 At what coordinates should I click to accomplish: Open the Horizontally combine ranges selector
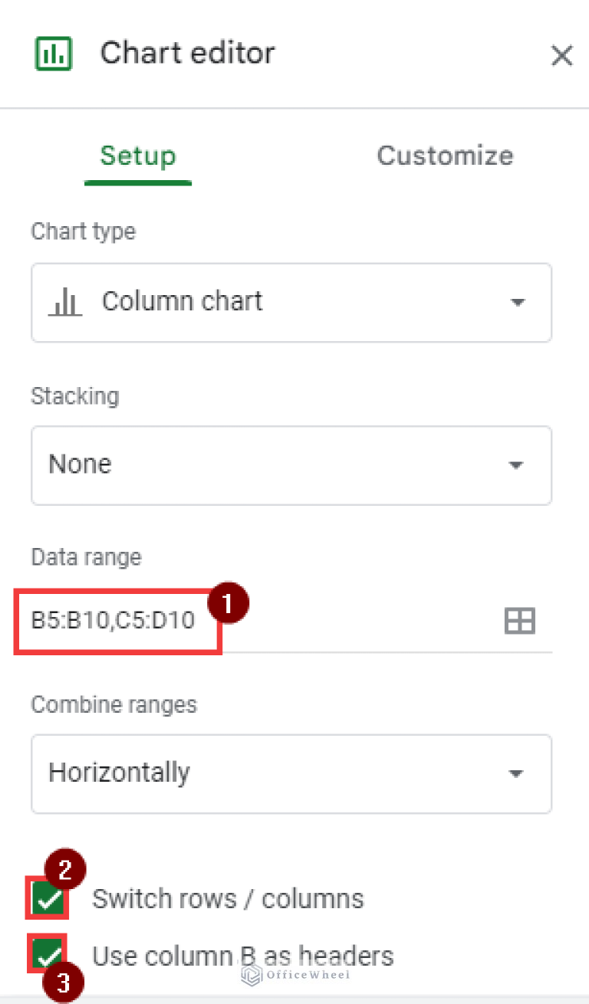(x=291, y=774)
